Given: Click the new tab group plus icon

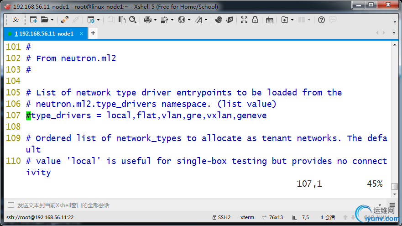Looking at the screenshot, I should click(285, 20).
